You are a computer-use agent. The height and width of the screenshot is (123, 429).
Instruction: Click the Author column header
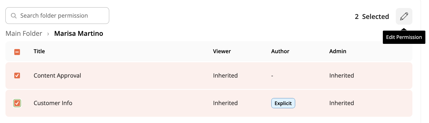pos(280,51)
